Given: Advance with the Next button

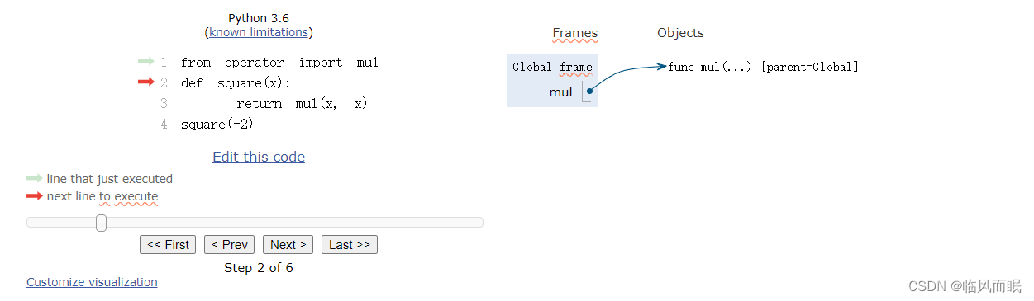Looking at the screenshot, I should [288, 244].
